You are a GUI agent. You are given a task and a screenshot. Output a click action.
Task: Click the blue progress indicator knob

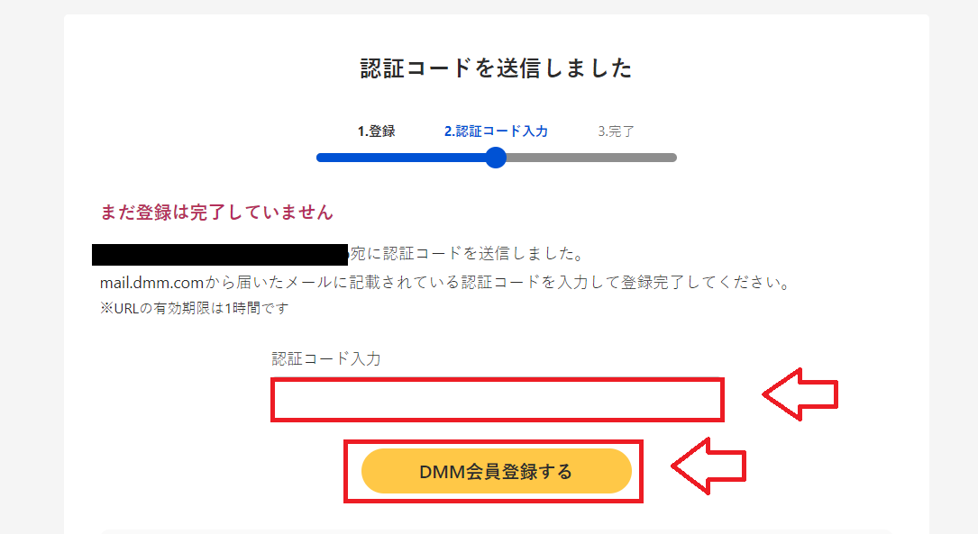pyautogui.click(x=496, y=158)
